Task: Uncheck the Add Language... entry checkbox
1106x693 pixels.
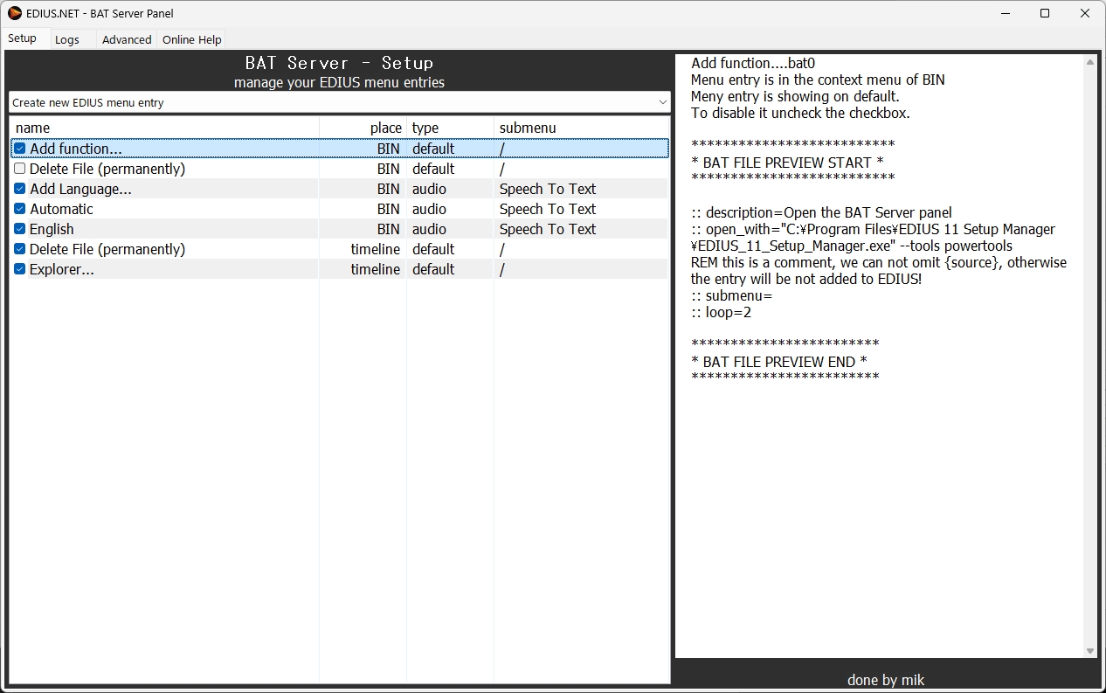Action: coord(20,189)
